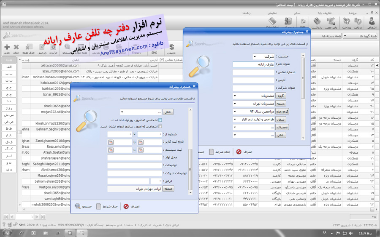
Task: Click the عنوان نام field containing عارف رایانه
Action: click(253, 64)
